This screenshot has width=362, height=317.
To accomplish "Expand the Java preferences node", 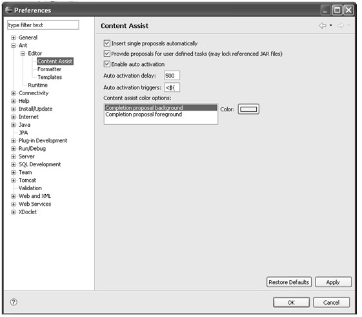I will 14,125.
